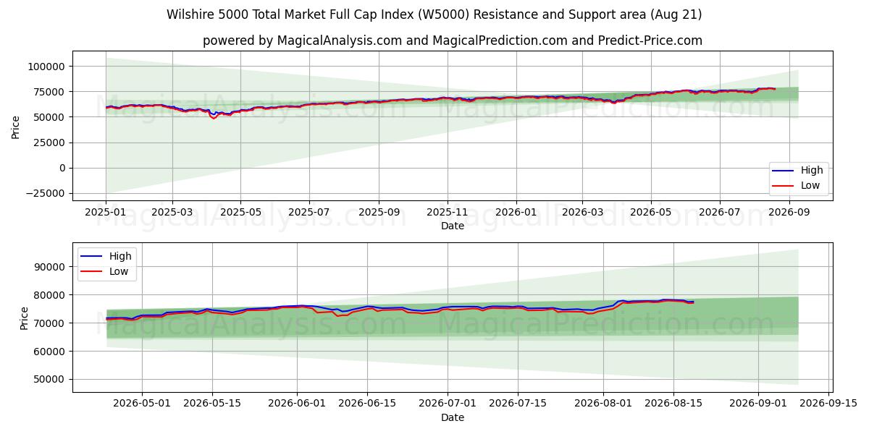Click the 50000 tick label on bottom chart
Viewport: 869px width, 434px height.
pos(49,380)
